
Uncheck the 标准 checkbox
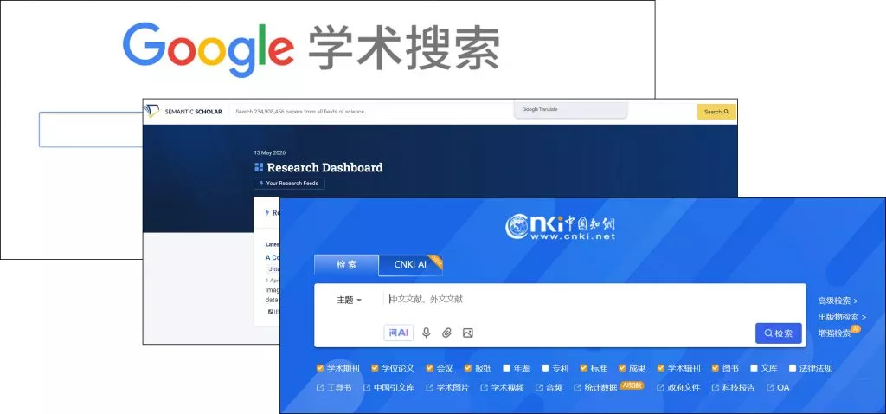click(584, 368)
